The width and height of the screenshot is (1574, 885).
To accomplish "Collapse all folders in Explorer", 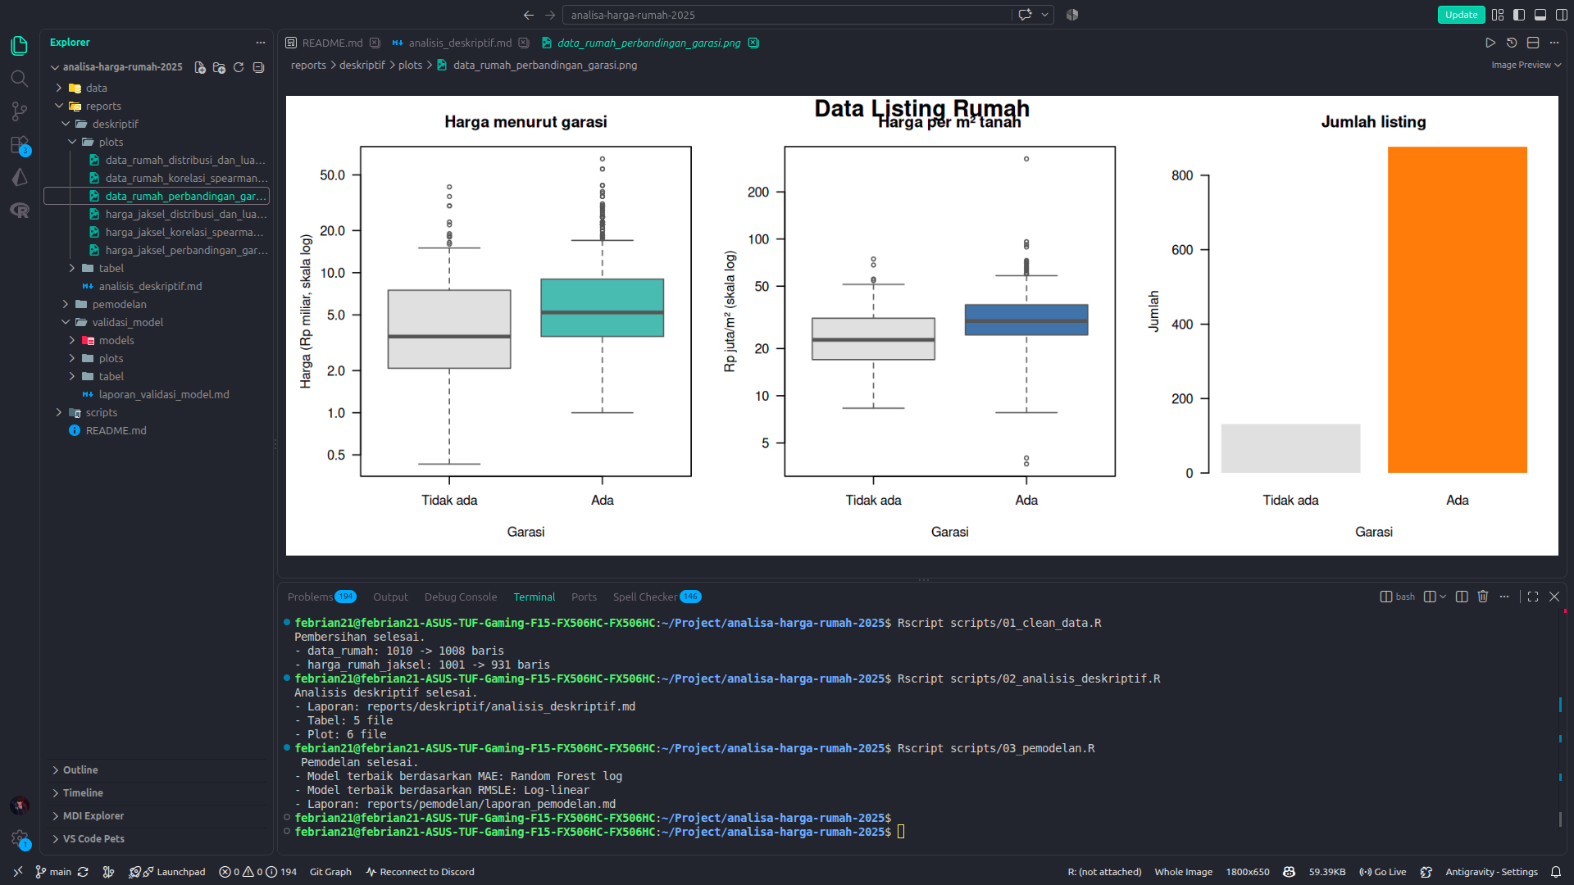I will 258,67.
